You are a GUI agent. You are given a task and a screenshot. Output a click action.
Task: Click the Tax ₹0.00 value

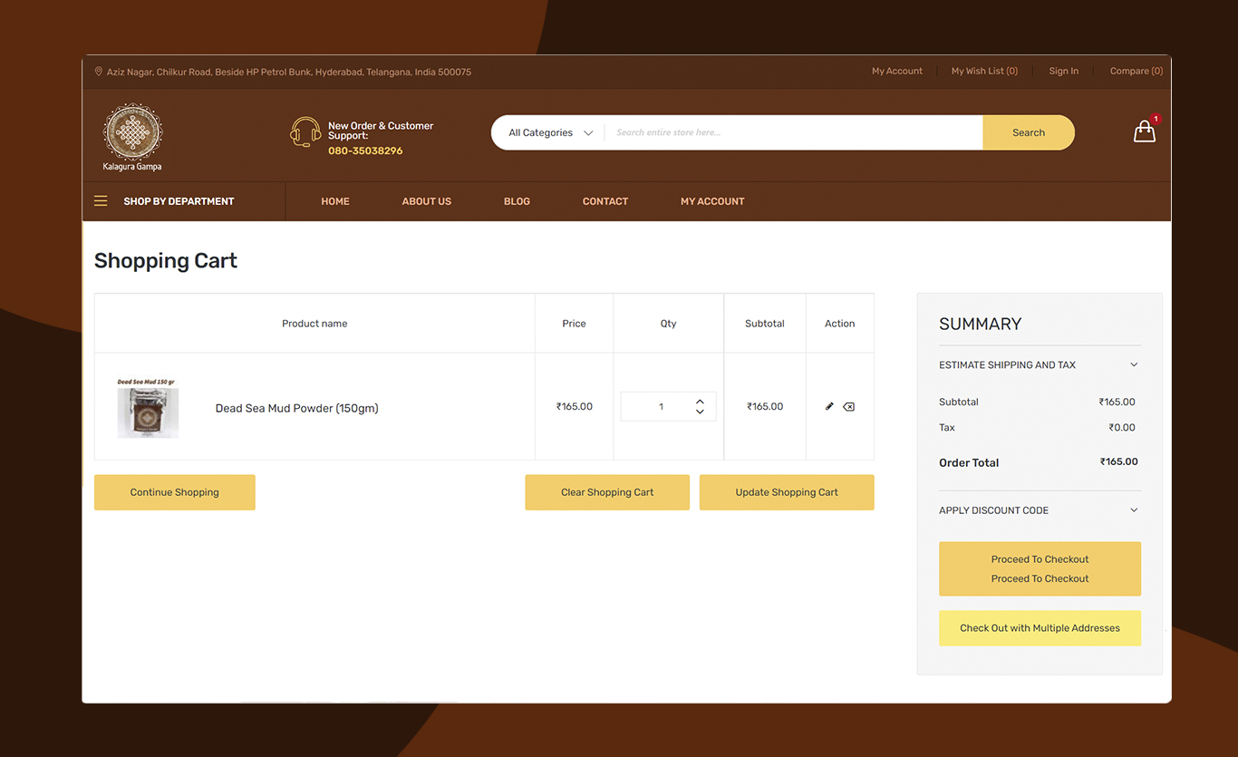tap(1122, 427)
